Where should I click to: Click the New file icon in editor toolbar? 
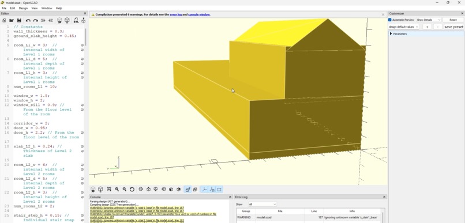click(x=4, y=20)
